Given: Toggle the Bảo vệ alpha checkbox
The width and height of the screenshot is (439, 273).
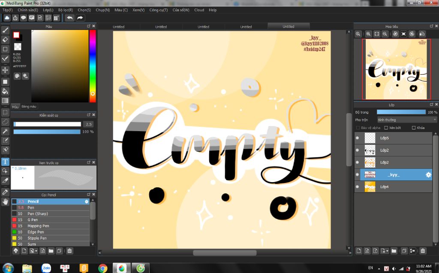Looking at the screenshot, I should coord(358,128).
